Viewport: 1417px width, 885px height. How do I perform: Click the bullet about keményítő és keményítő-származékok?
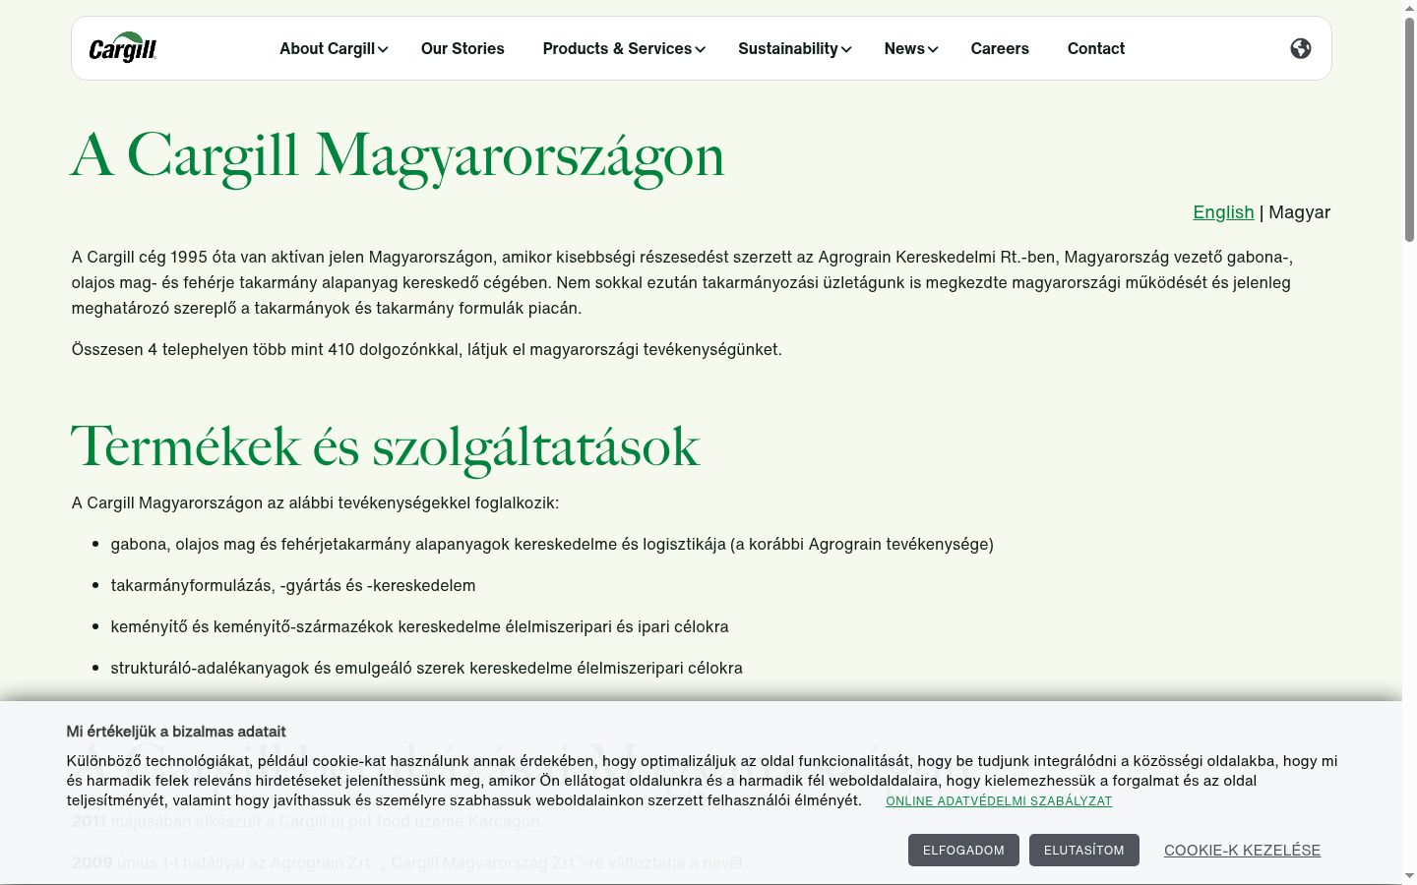click(x=420, y=626)
